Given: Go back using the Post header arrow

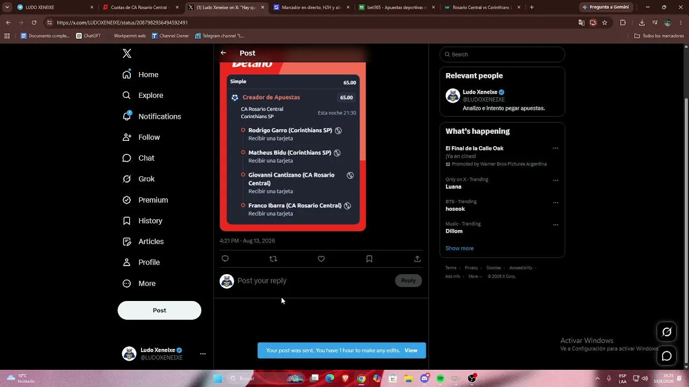Looking at the screenshot, I should click(x=223, y=53).
